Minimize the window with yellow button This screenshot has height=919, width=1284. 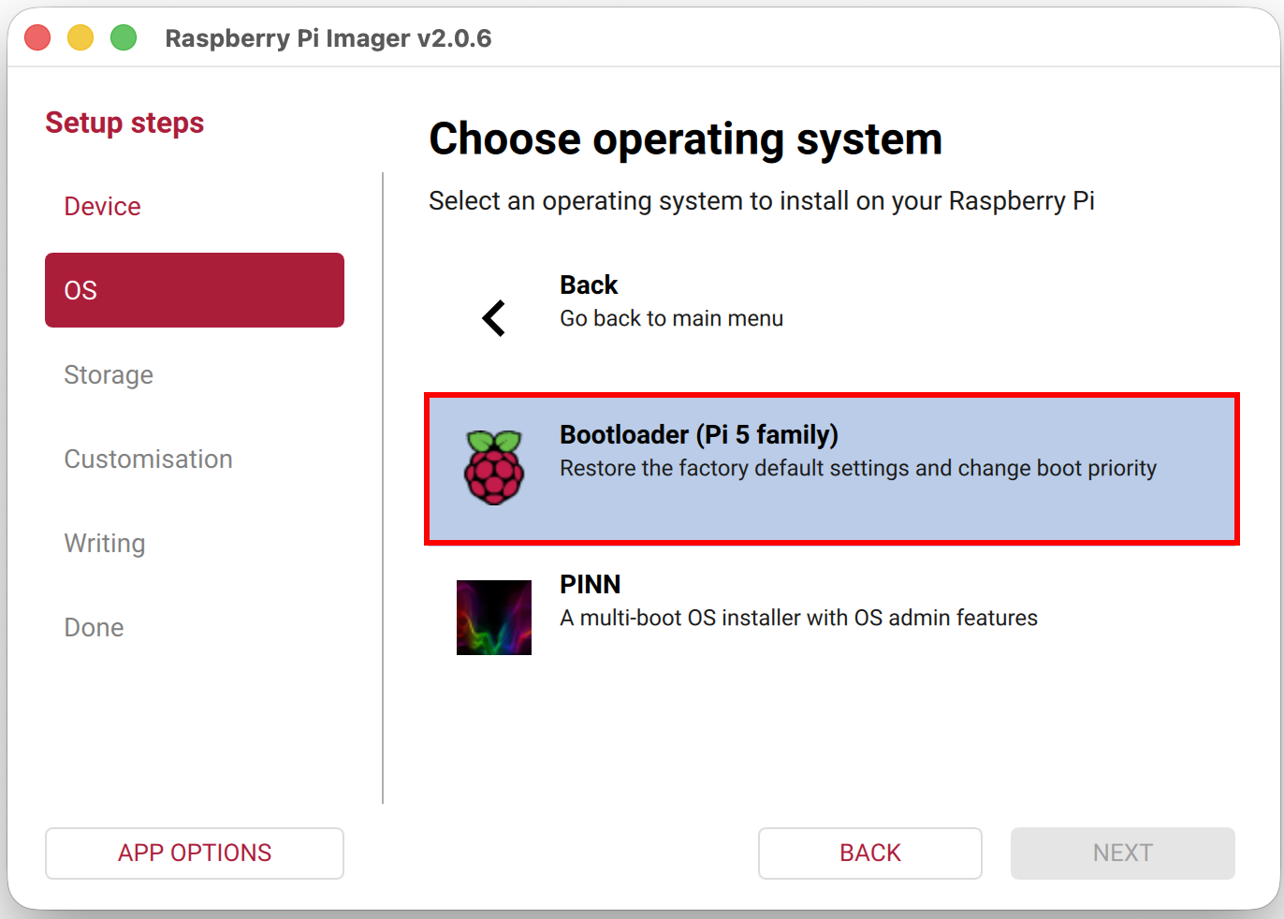(x=80, y=38)
